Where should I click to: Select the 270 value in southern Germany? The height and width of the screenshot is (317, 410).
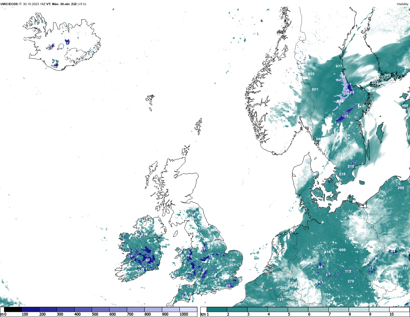click(x=351, y=281)
